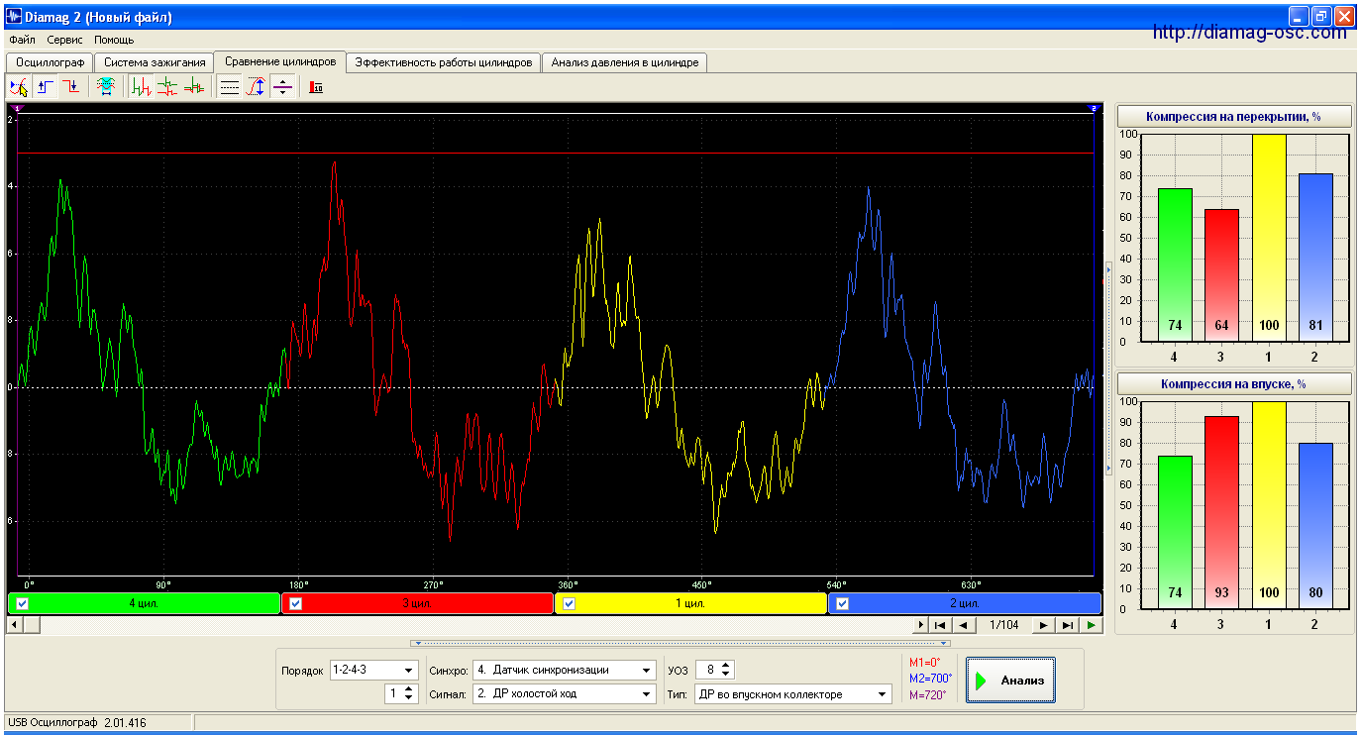Image resolution: width=1361 pixels, height=735 pixels.
Task: Click the Diamag app icon in title bar
Action: pos(14,17)
